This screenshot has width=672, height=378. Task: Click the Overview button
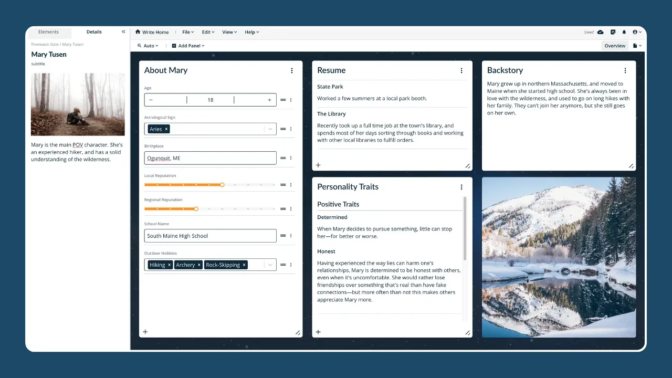(615, 46)
